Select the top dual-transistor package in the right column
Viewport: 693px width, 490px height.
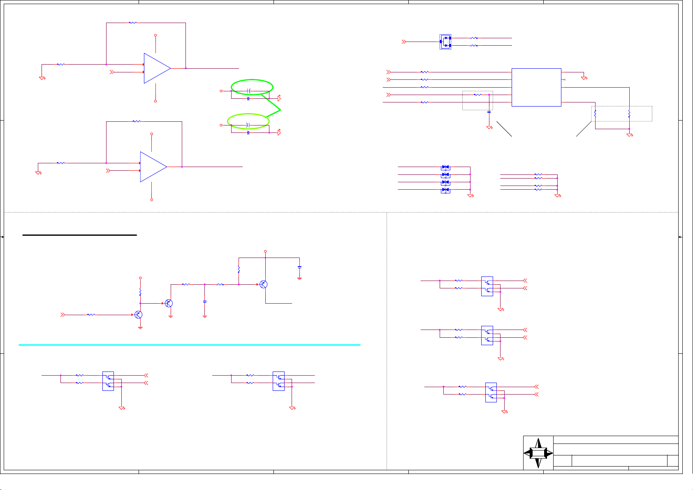coord(487,286)
